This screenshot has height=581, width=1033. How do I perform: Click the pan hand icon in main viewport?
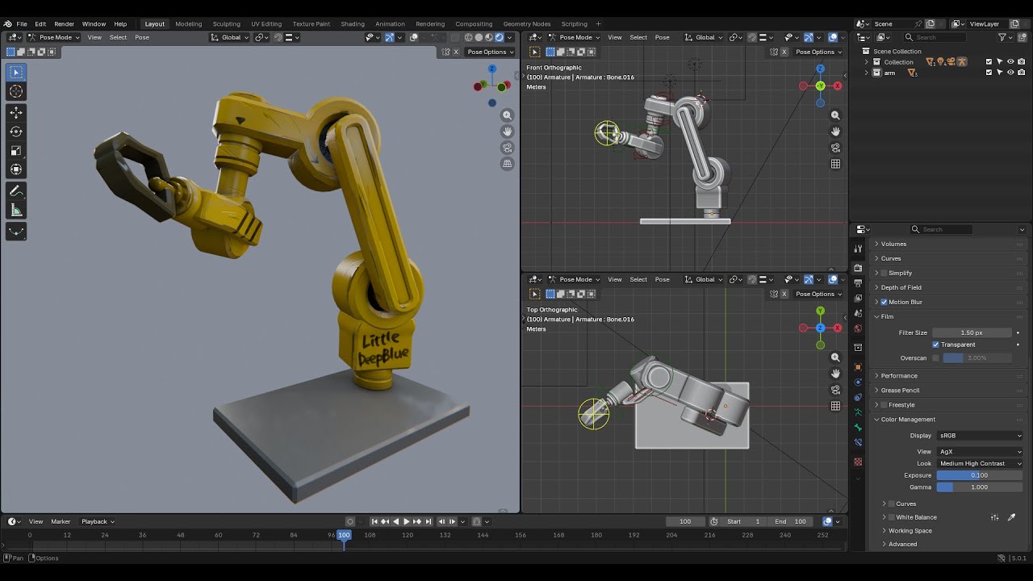pos(507,132)
